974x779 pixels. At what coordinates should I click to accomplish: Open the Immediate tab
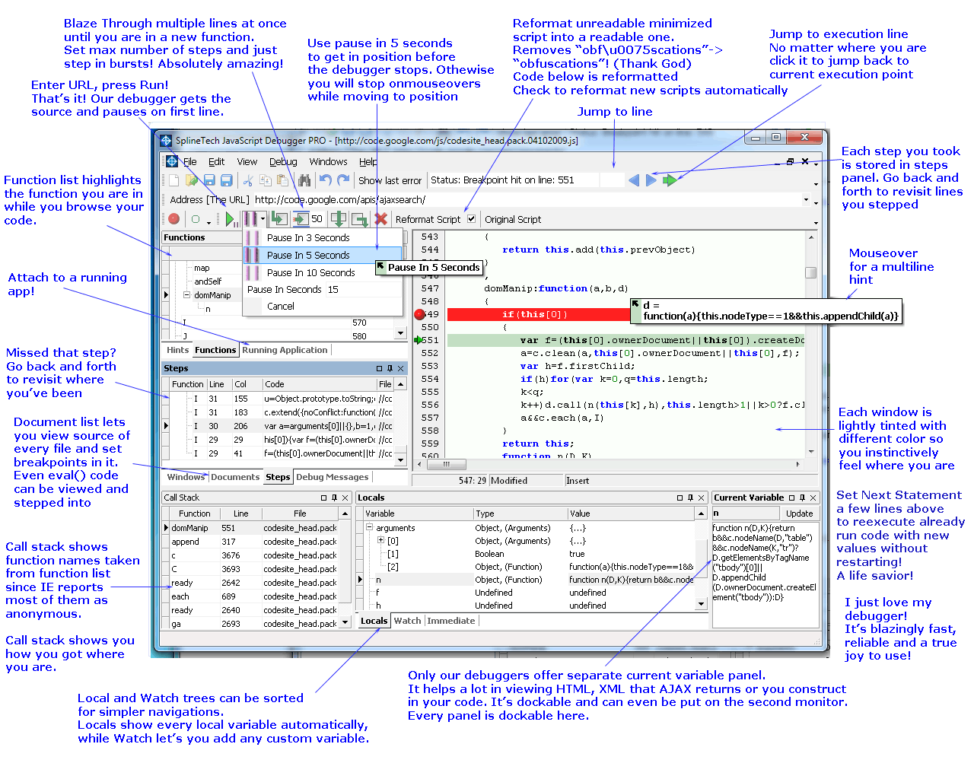pyautogui.click(x=450, y=621)
